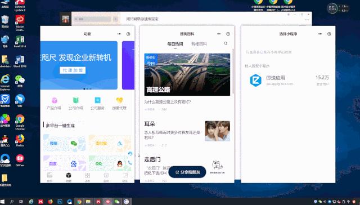
Task: Open more options dots in 功能 window
Action: click(119, 34)
